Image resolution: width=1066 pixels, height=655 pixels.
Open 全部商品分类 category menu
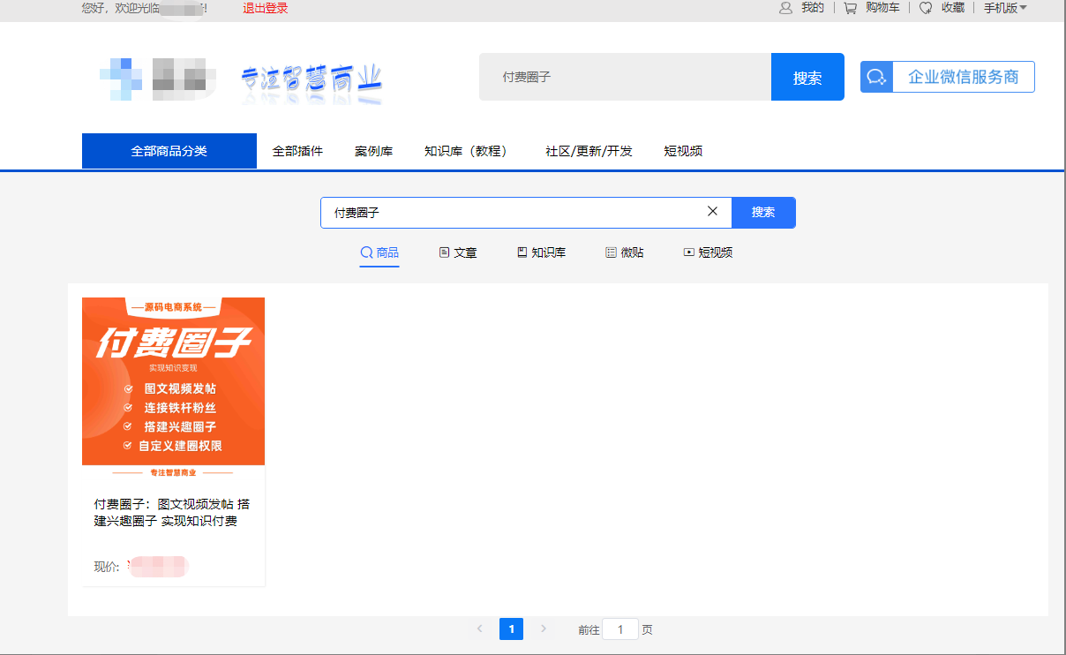point(169,151)
